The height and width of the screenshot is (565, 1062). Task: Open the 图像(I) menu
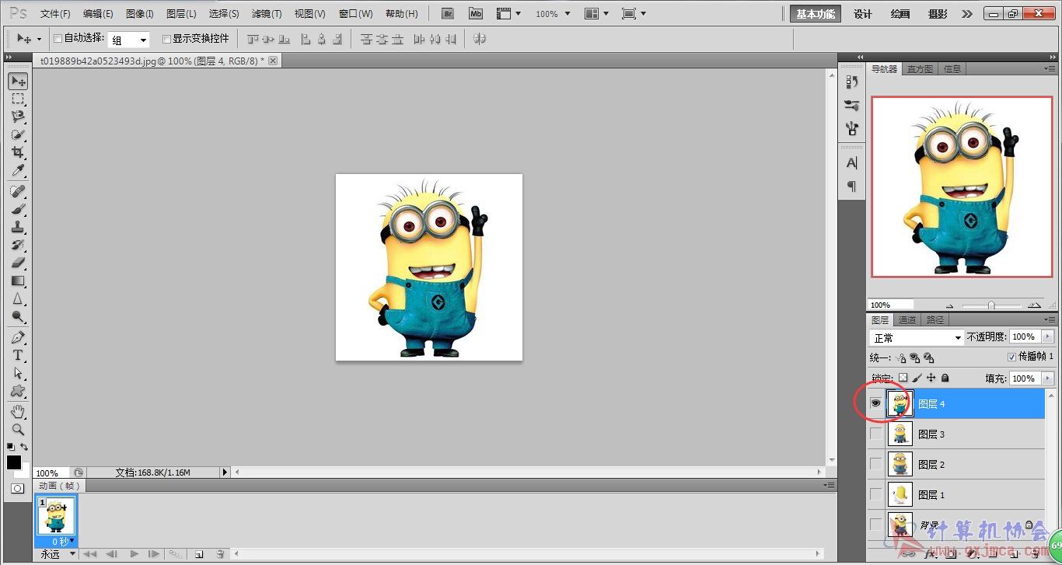pyautogui.click(x=140, y=14)
